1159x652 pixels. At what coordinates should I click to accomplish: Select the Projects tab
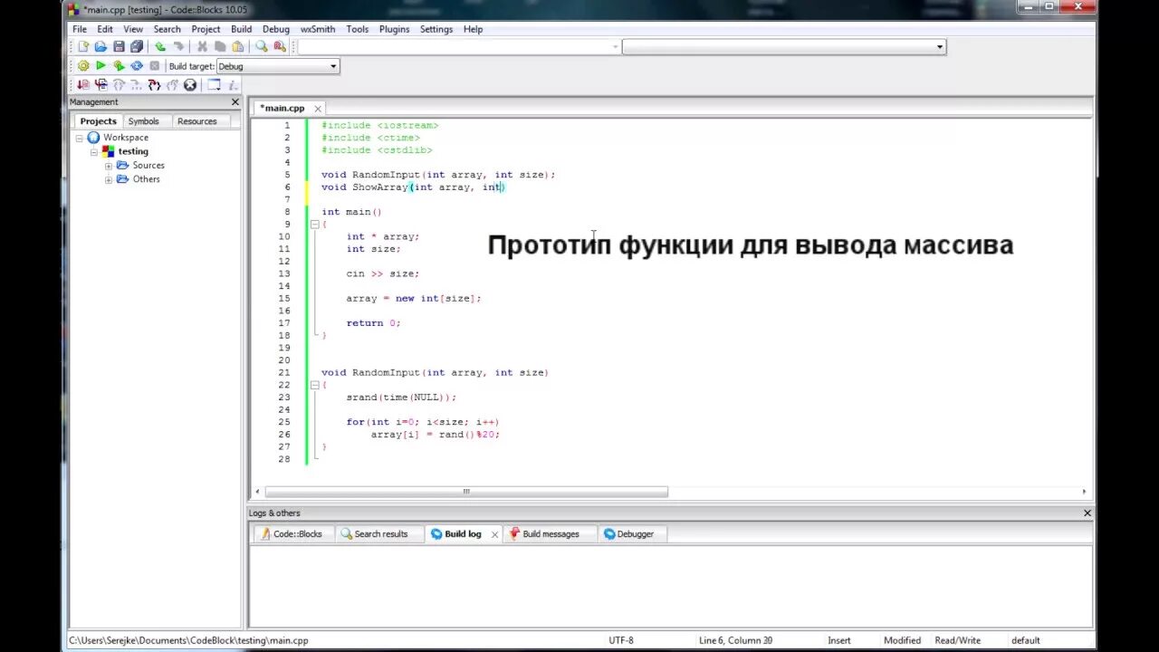click(x=98, y=121)
